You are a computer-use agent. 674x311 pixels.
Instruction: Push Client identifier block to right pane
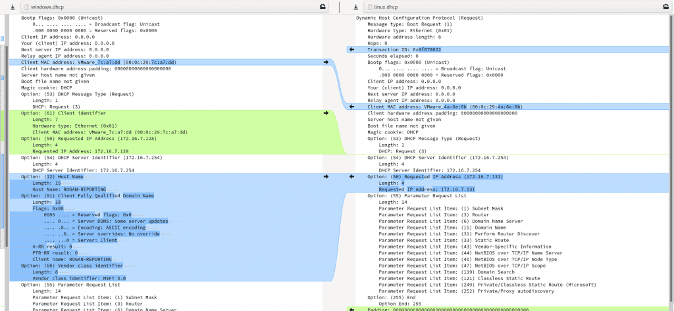point(326,113)
